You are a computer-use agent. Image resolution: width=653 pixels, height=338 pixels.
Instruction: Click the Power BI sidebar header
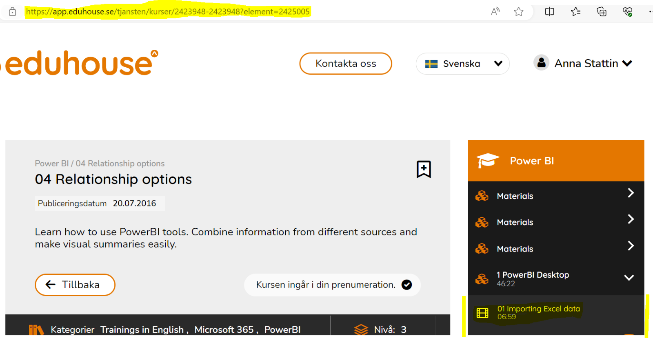(x=556, y=161)
